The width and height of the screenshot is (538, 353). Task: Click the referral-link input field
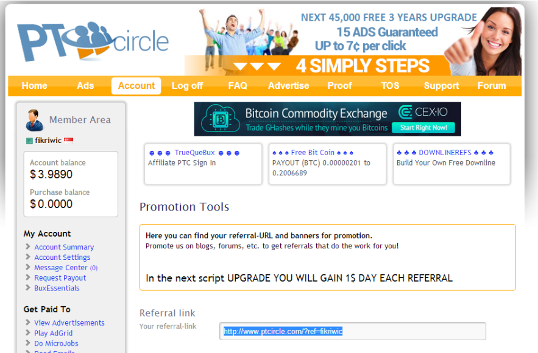tap(352, 331)
